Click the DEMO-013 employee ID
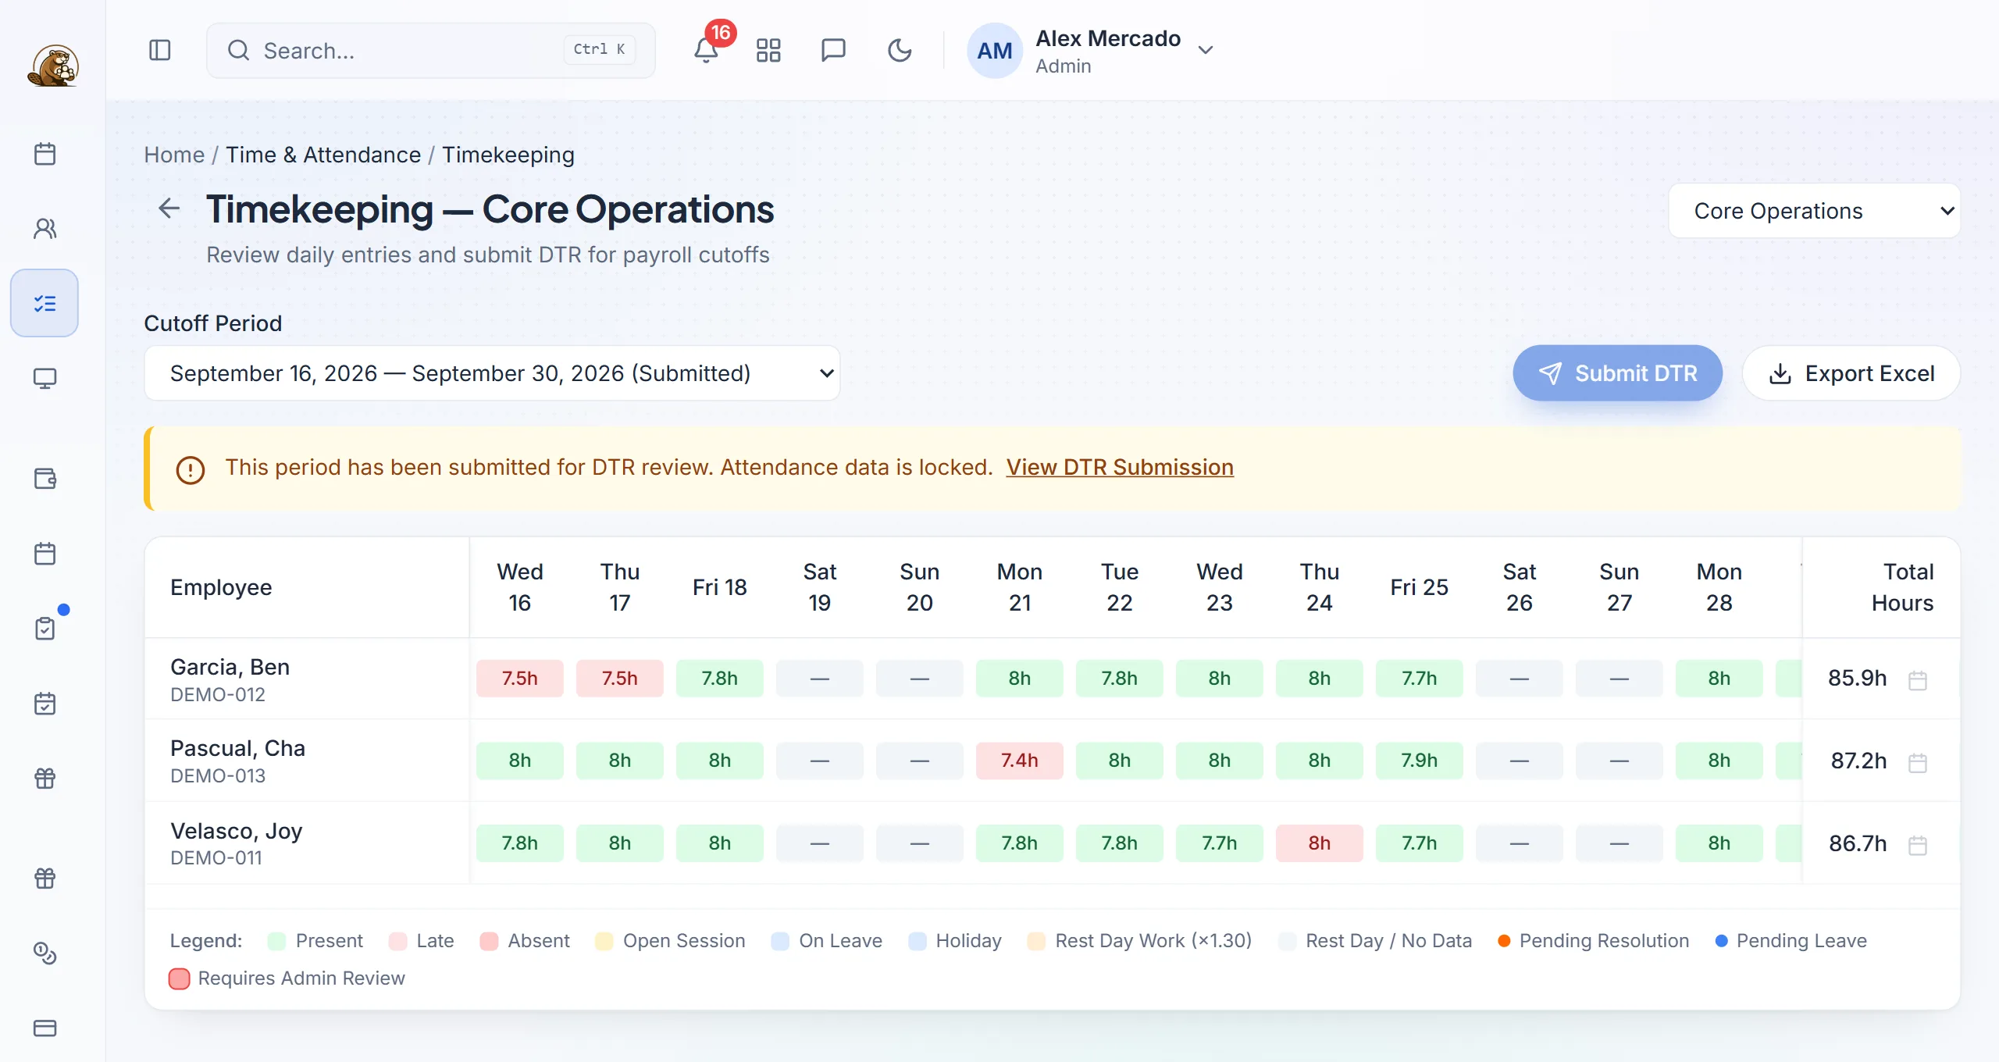The width and height of the screenshot is (1999, 1062). point(218,775)
